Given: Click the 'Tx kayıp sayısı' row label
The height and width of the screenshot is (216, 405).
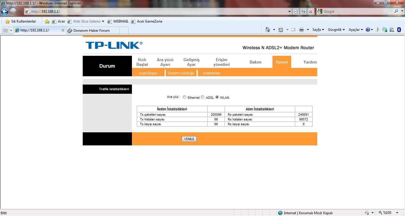Looking at the screenshot, I should click(151, 124).
